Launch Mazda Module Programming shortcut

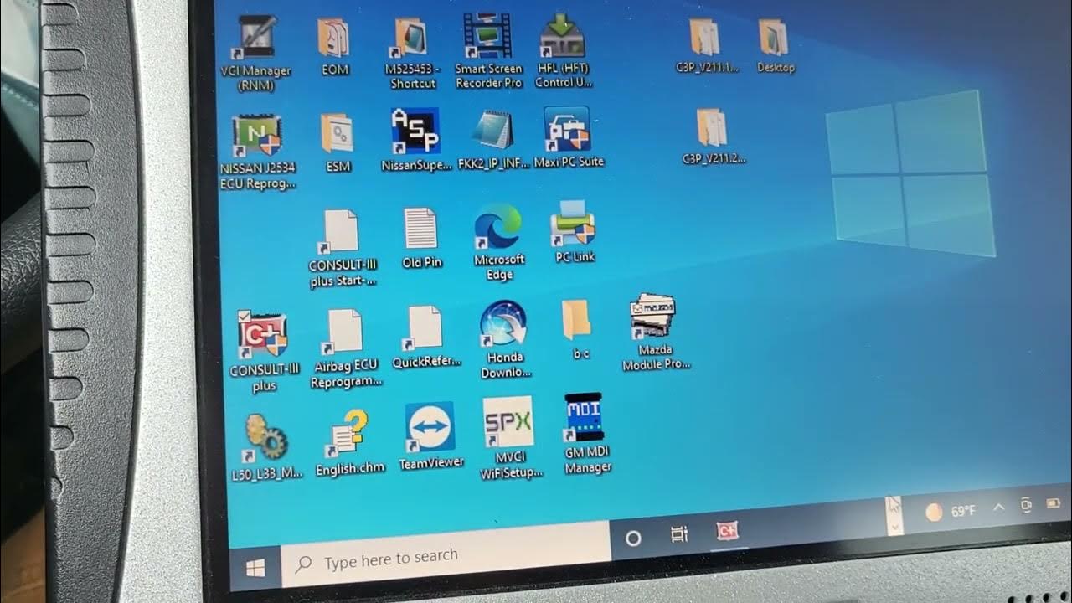[x=656, y=332]
